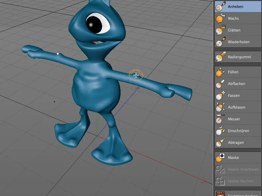Click the Abtragen label

pyautogui.click(x=236, y=142)
